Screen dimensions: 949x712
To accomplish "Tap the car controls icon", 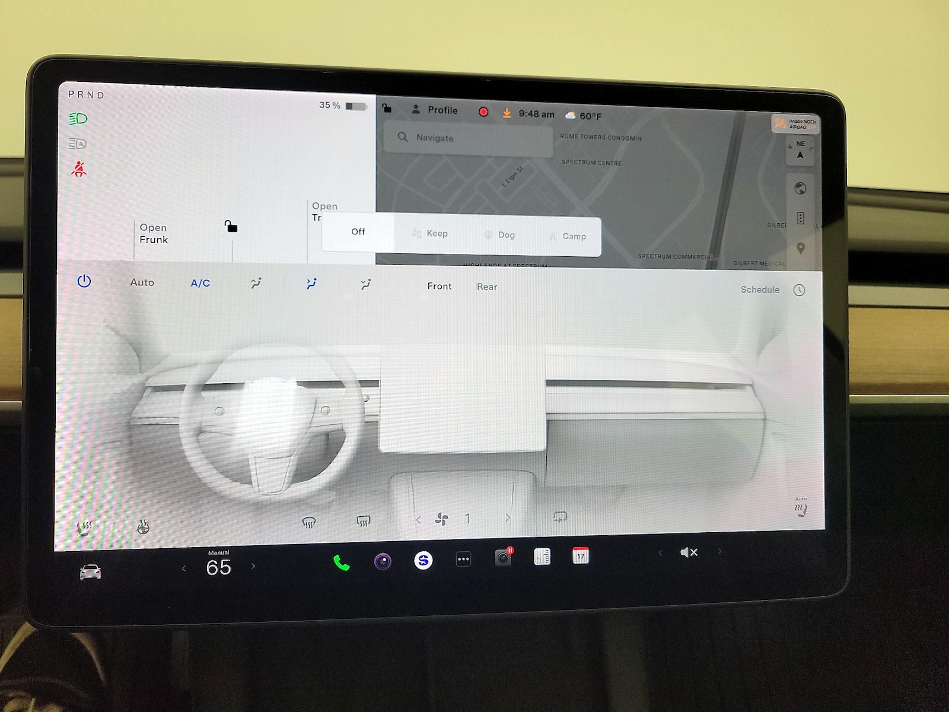I will point(90,572).
